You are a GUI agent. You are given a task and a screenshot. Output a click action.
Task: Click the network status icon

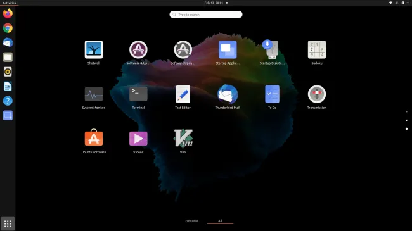click(x=390, y=3)
